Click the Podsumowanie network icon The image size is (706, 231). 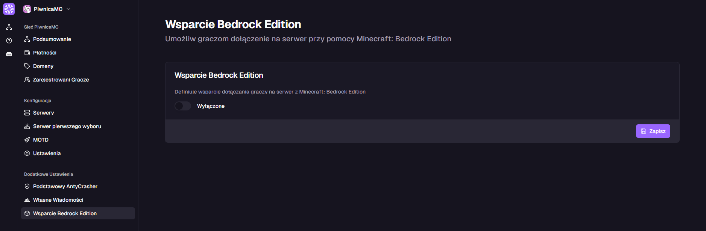[27, 39]
